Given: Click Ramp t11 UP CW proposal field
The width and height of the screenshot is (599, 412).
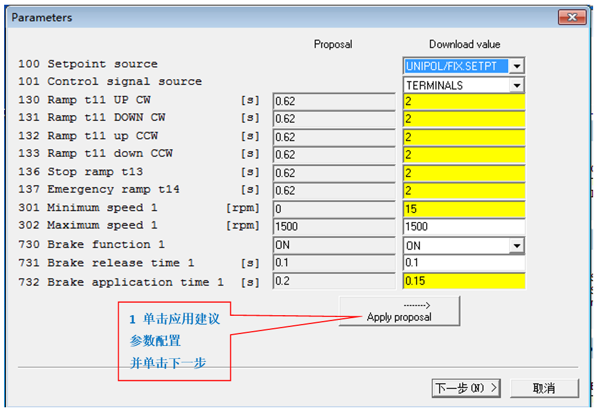Looking at the screenshot, I should (333, 102).
